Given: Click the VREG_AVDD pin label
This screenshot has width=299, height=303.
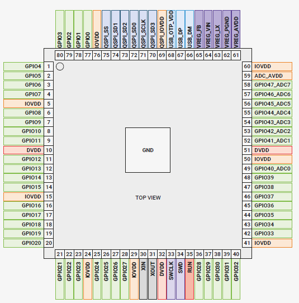Looking at the screenshot, I should (x=236, y=30).
